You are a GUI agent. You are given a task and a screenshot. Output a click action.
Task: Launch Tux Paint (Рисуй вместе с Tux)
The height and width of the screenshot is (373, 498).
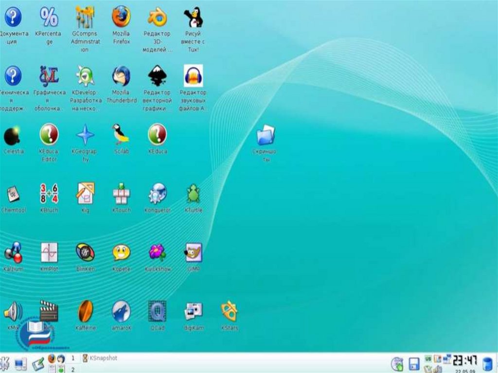click(193, 17)
